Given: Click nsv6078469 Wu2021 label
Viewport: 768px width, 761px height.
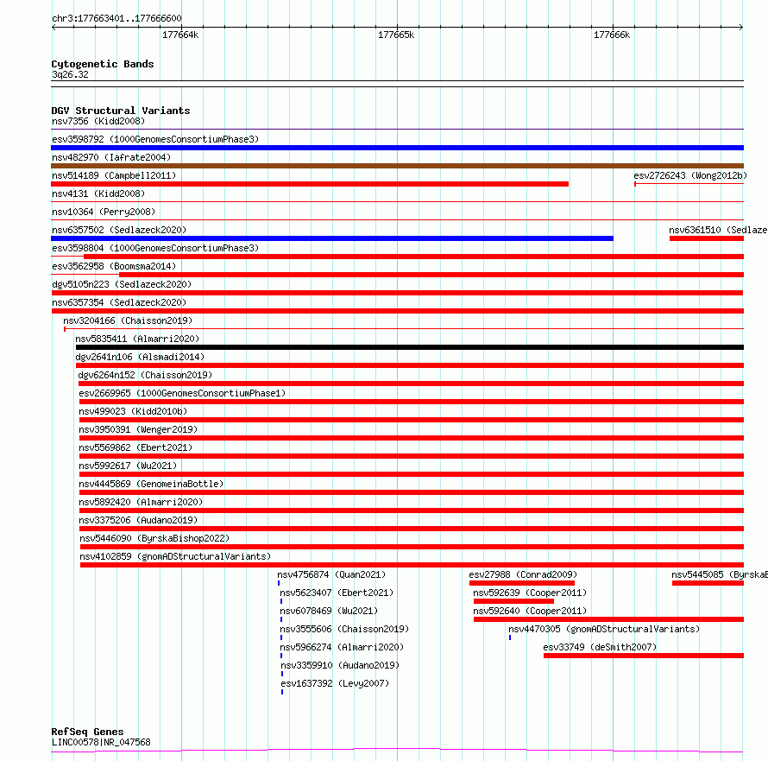Looking at the screenshot, I should click(x=329, y=611).
